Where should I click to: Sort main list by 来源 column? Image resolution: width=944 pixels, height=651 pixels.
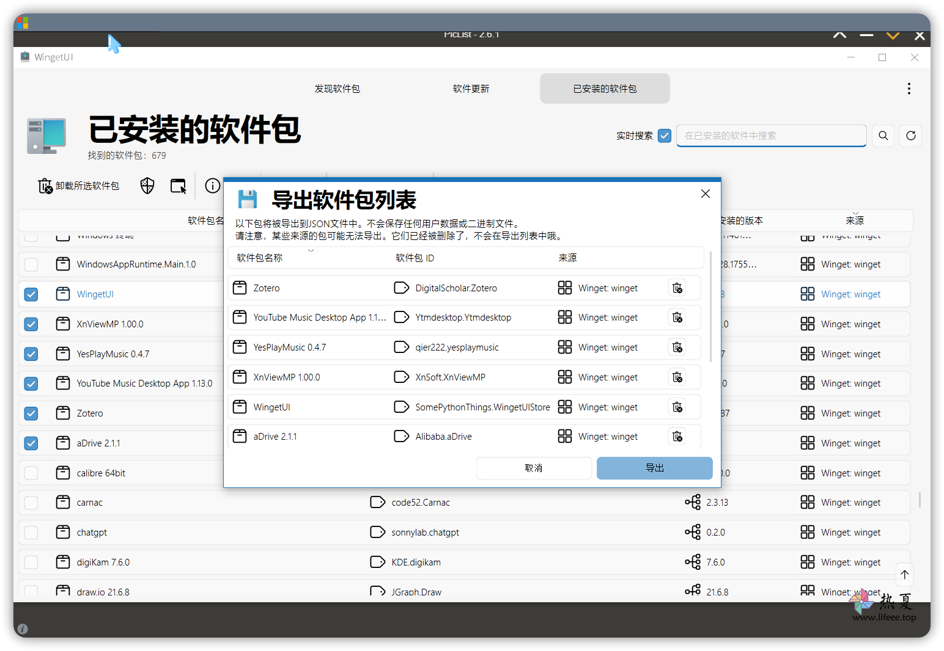pyautogui.click(x=855, y=220)
